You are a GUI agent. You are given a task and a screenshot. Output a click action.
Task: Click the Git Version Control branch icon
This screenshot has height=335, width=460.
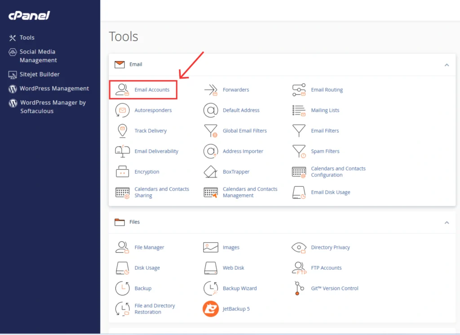pyautogui.click(x=299, y=288)
